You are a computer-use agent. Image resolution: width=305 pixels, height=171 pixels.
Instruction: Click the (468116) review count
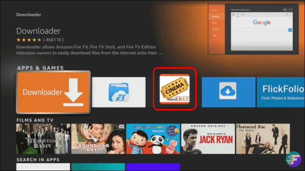(x=53, y=40)
